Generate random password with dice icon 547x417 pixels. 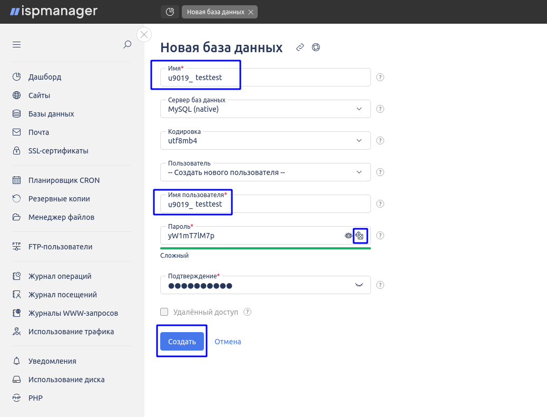click(360, 236)
